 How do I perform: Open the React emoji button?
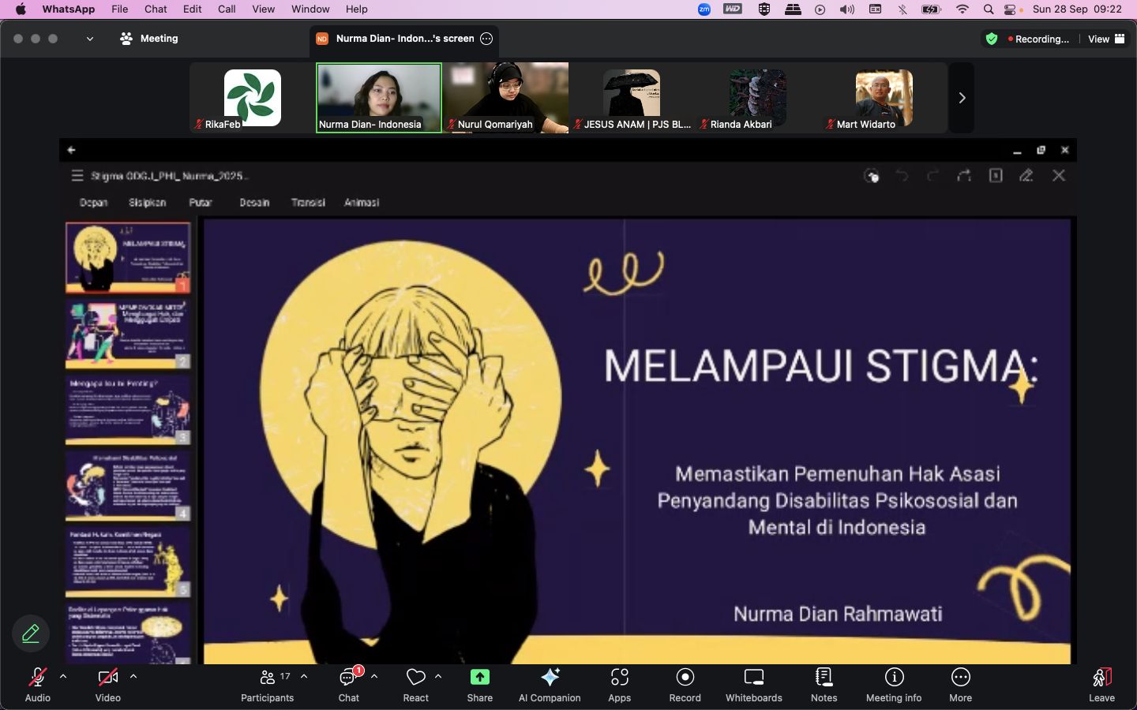(x=415, y=684)
